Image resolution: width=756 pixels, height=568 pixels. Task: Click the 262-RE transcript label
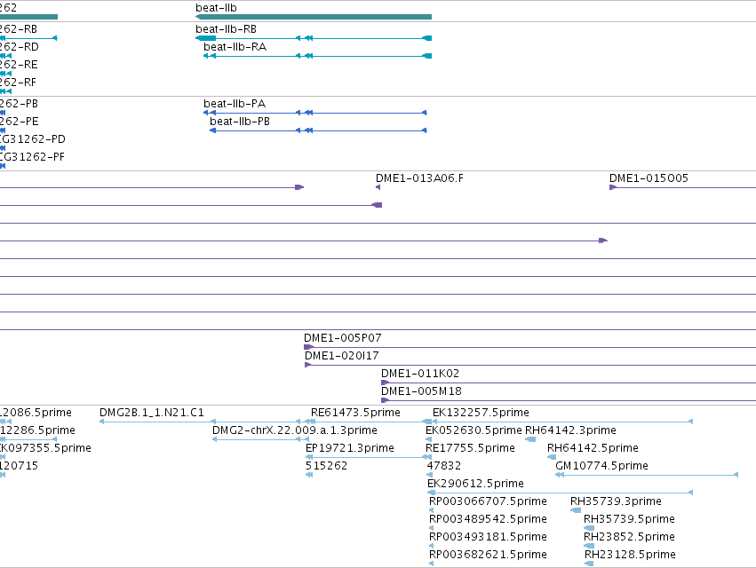(19, 65)
